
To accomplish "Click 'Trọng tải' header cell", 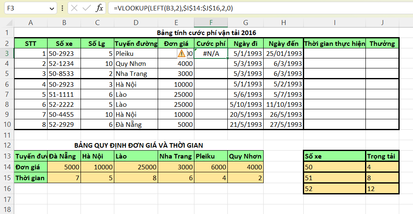I will tap(382, 156).
